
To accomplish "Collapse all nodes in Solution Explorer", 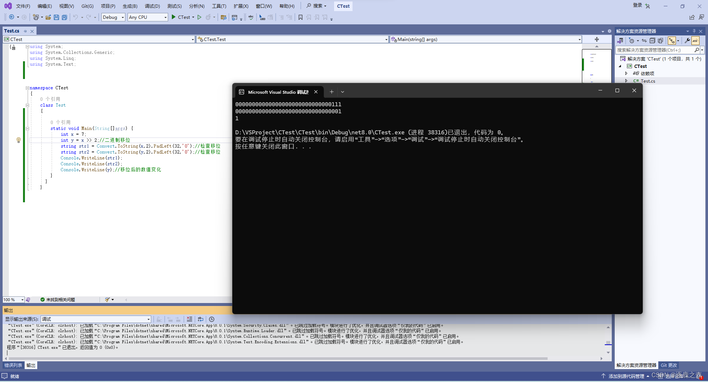I will point(652,41).
